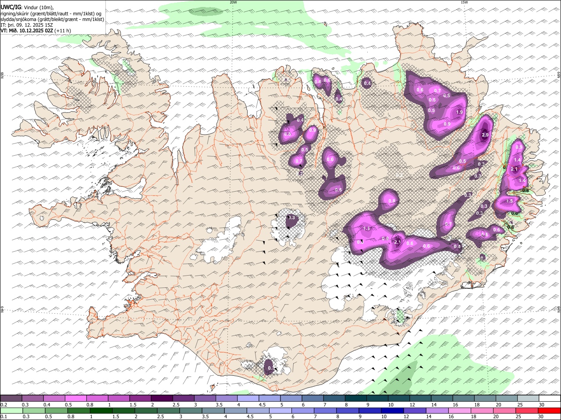The image size is (561, 420).
Task: Click the "15W" longitude label
Action: (x=464, y=2)
